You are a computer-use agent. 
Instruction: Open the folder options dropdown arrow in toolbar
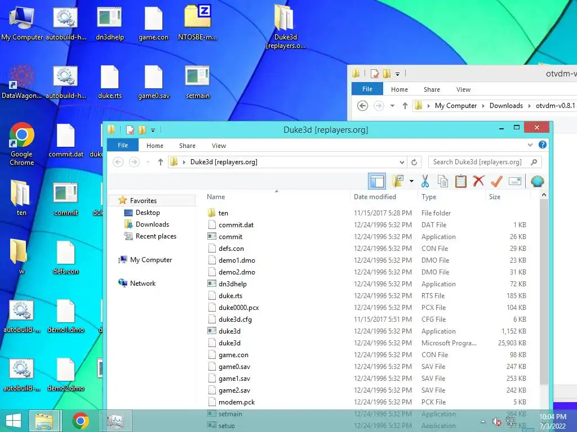coord(411,181)
